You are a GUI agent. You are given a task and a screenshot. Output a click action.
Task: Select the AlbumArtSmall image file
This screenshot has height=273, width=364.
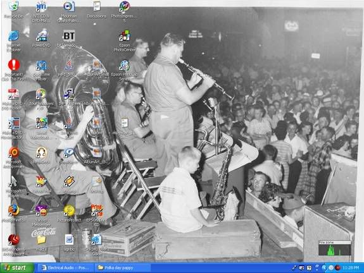click(97, 66)
